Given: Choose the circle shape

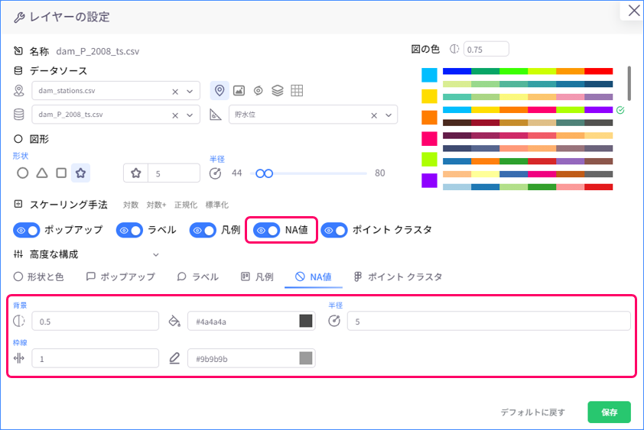Looking at the screenshot, I should (x=23, y=173).
